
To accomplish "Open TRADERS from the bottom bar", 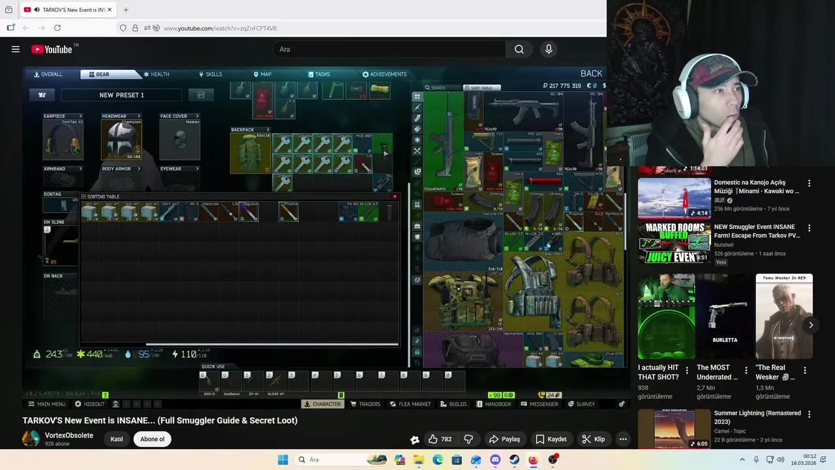I will click(365, 404).
